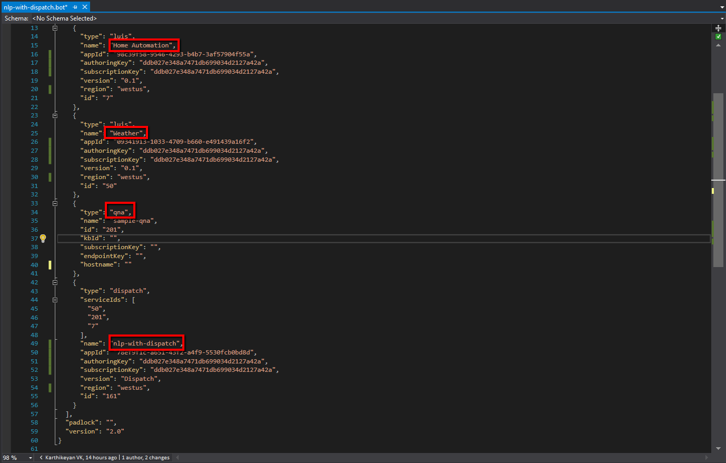Viewport: 726px width, 463px height.
Task: Click the vertical scrollbar thumb
Action: click(718, 180)
